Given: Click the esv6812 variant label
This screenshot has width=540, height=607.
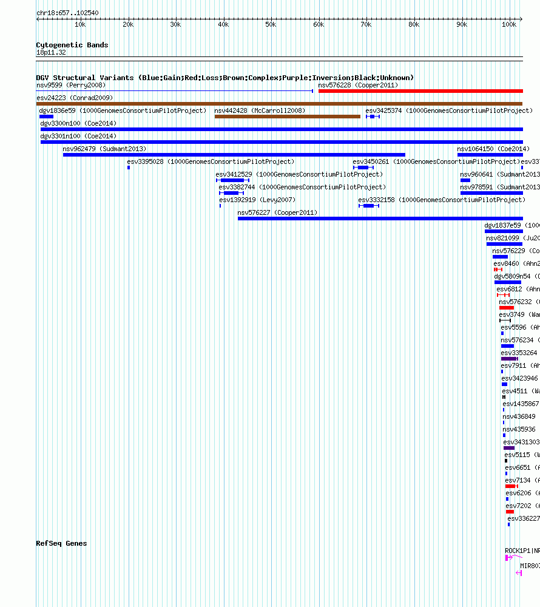Looking at the screenshot, I should pos(518,290).
